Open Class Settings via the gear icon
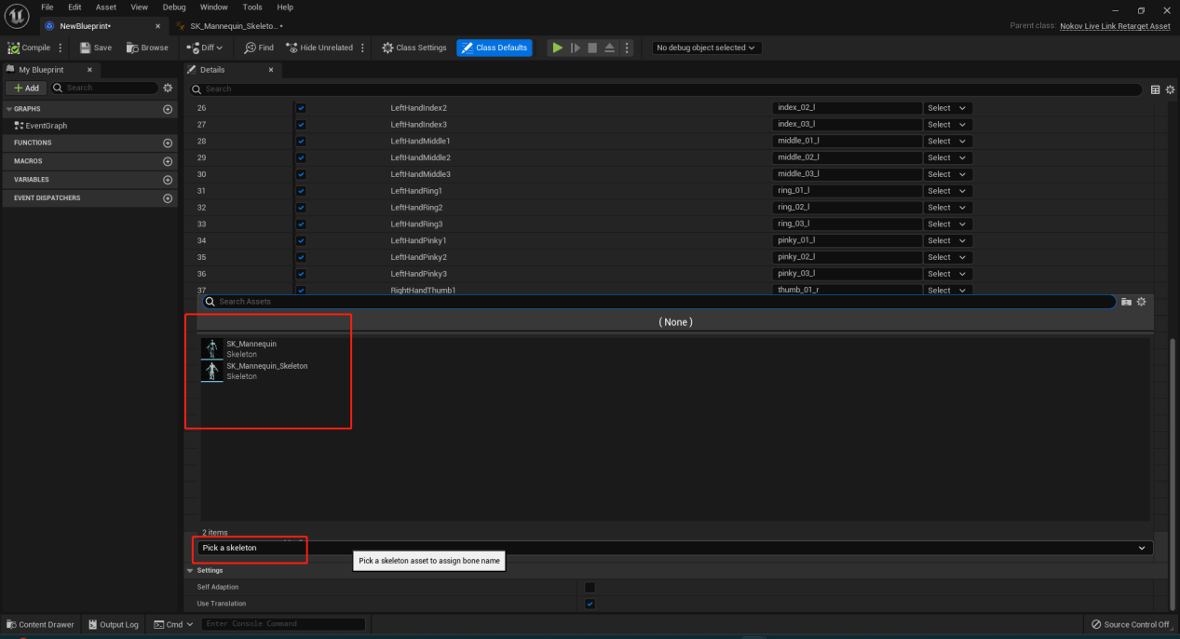Screen dimensions: 1180x639 (x=387, y=48)
